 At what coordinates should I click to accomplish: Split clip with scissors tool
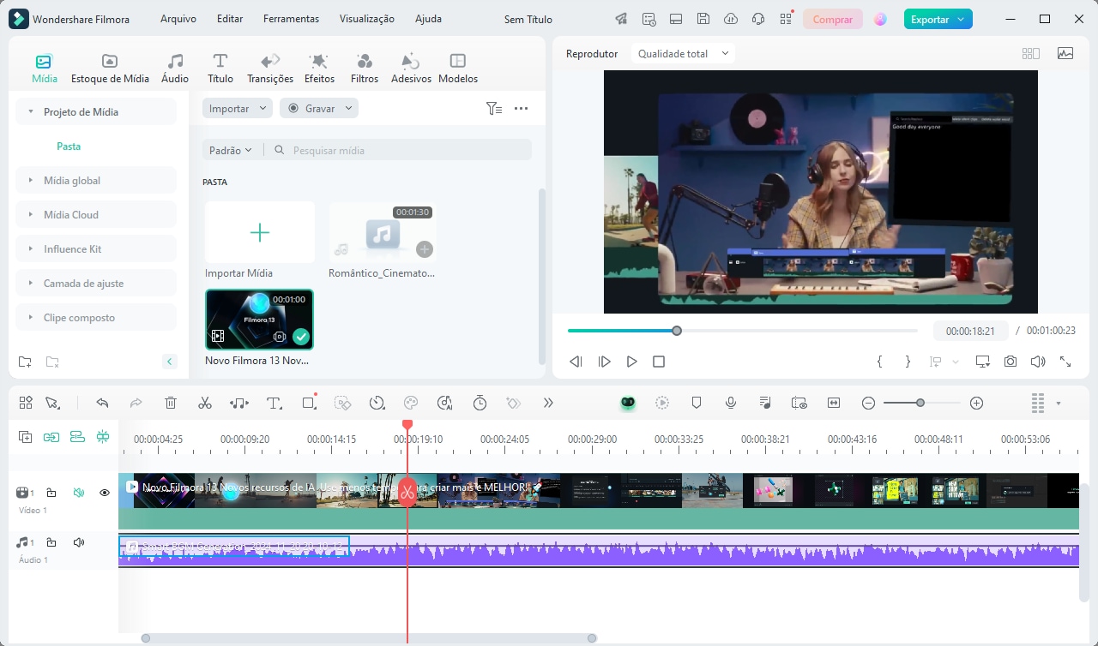point(204,403)
